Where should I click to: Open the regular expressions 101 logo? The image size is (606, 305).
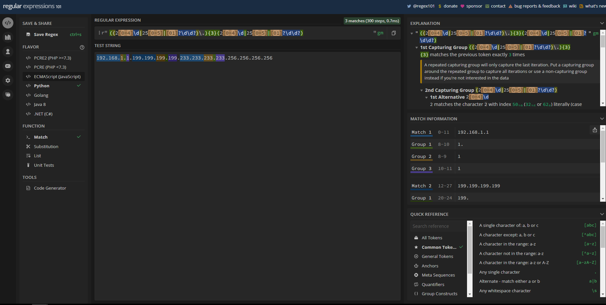click(x=32, y=6)
